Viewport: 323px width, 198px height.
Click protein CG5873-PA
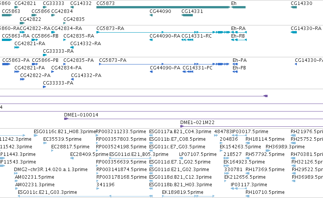[x=164, y=64]
